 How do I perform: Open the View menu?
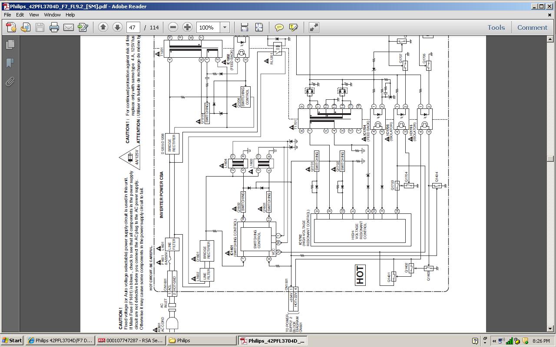point(34,15)
